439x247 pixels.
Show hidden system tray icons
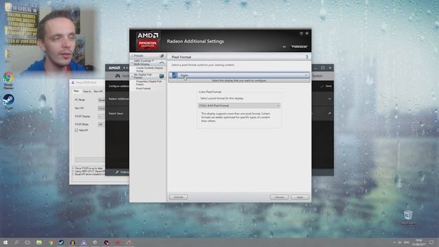pyautogui.click(x=394, y=242)
